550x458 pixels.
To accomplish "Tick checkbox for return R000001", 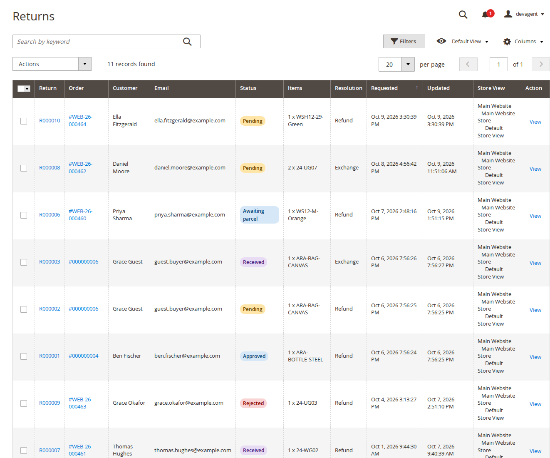I will point(24,356).
